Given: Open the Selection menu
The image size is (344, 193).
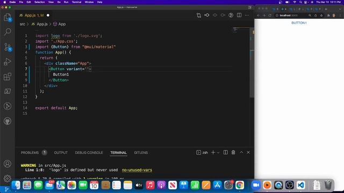Looking at the screenshot, I should pyautogui.click(x=39, y=2).
